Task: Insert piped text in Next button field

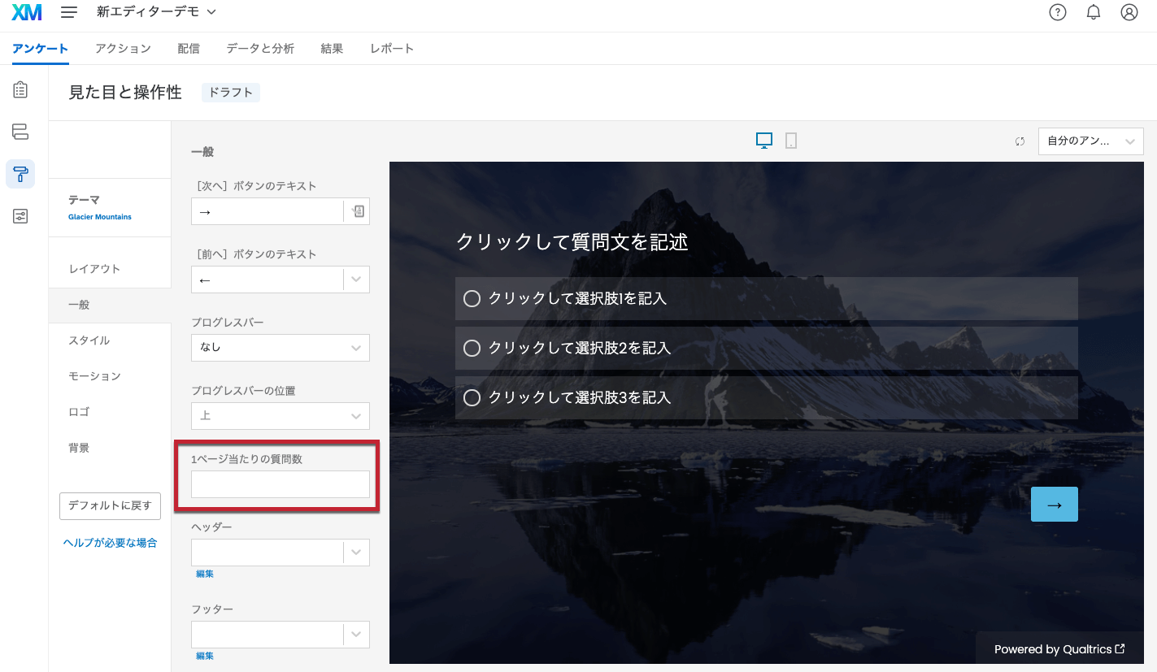Action: (x=358, y=211)
